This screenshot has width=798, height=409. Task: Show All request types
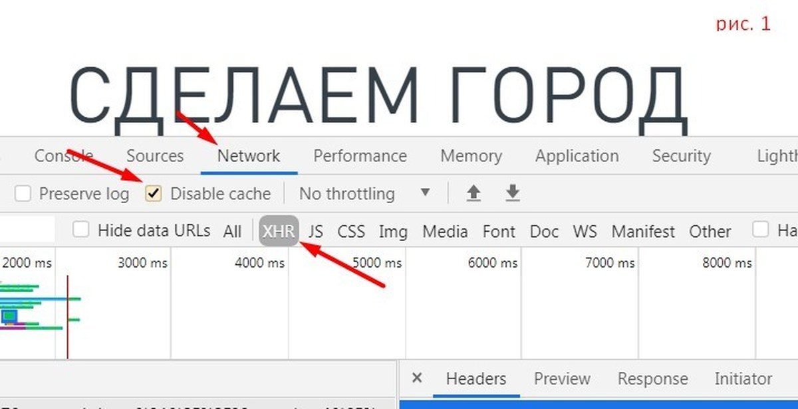click(x=232, y=232)
